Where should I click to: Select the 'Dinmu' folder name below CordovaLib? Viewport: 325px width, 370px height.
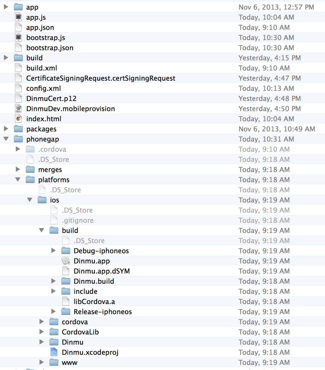[x=73, y=342]
